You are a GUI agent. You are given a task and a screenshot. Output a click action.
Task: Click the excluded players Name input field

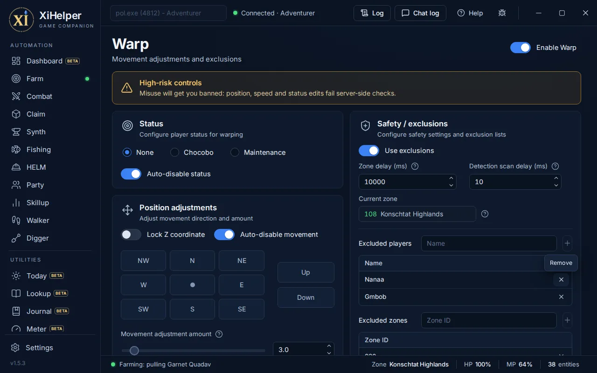489,243
